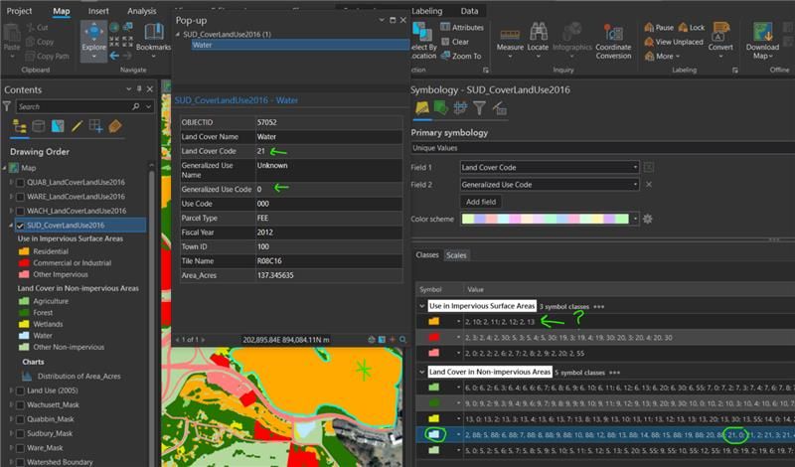Switch to the Scales tab
This screenshot has width=795, height=467.
pyautogui.click(x=456, y=255)
